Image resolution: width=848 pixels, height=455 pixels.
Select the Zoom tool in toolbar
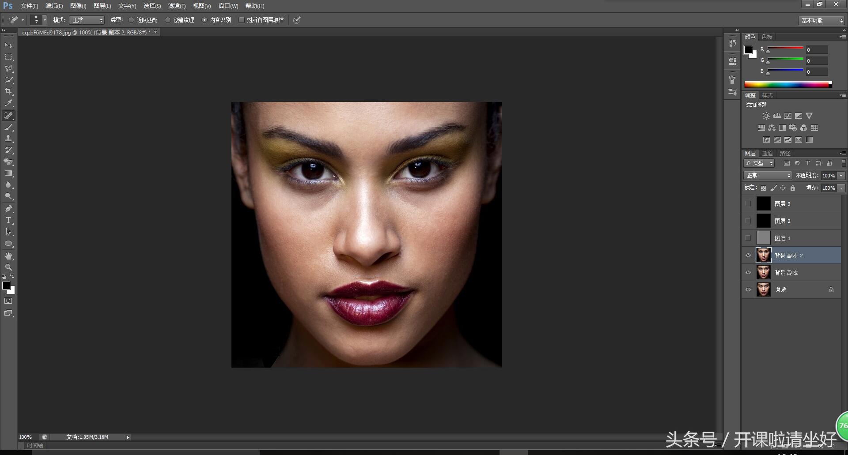[8, 267]
